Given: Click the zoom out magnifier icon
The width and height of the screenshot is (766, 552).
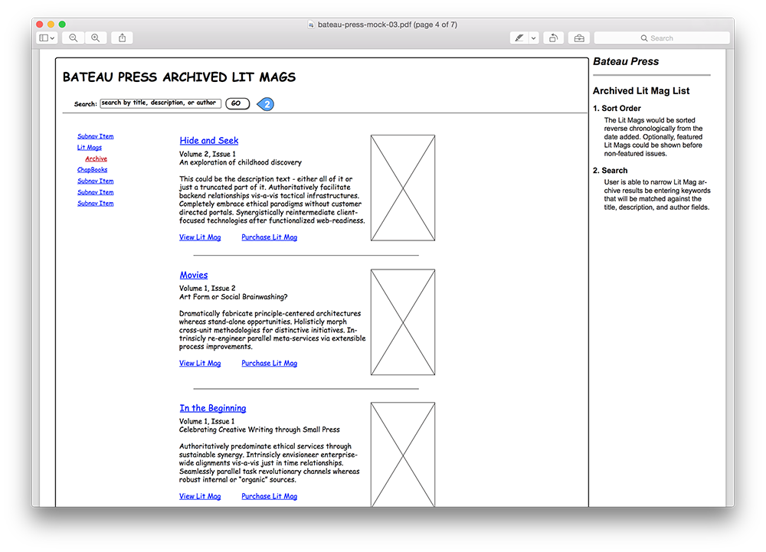Looking at the screenshot, I should tap(74, 38).
